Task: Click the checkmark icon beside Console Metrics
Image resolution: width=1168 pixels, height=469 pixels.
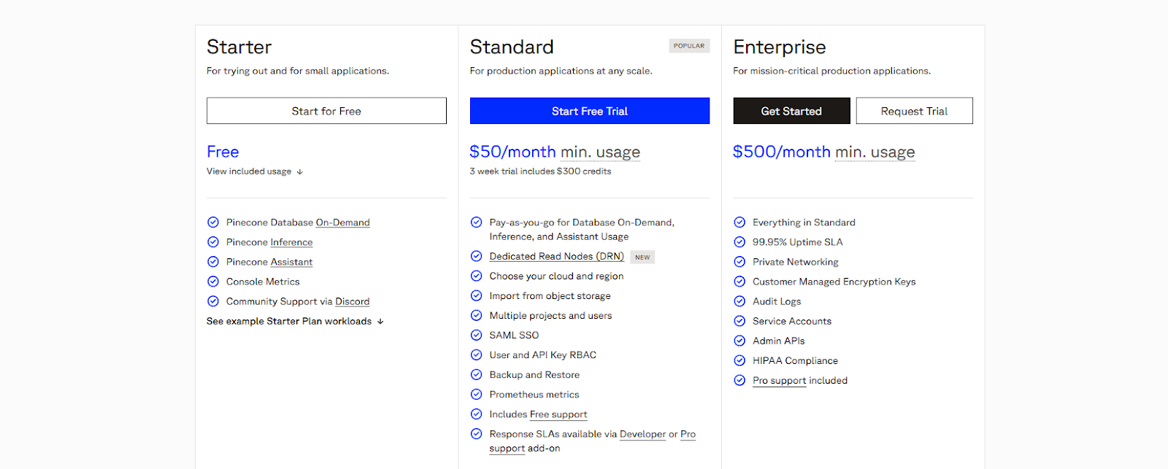Action: pos(213,282)
